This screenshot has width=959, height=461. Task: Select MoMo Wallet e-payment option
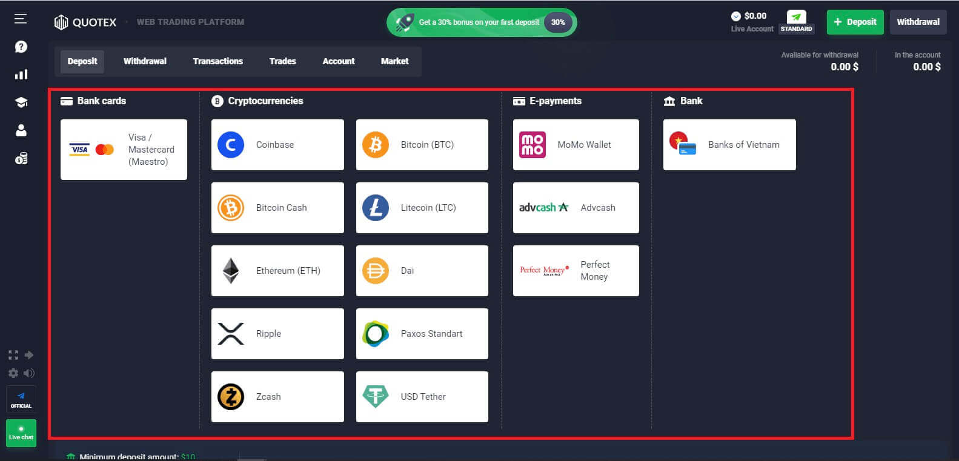tap(576, 145)
